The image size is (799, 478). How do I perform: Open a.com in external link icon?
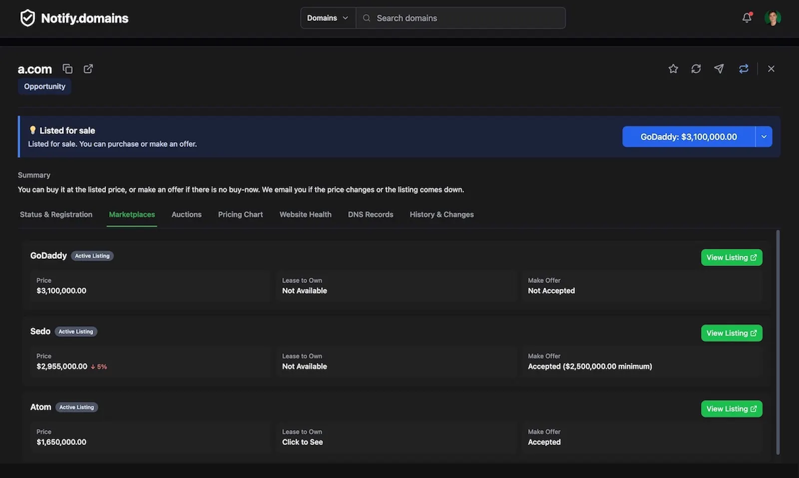(x=88, y=69)
